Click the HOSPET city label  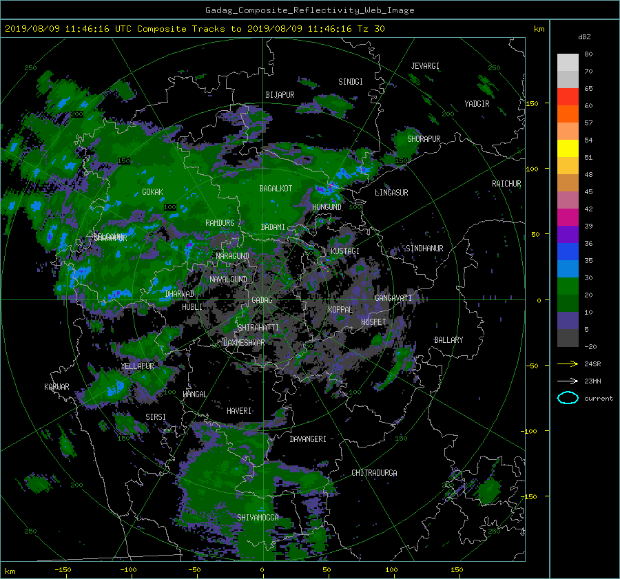click(373, 322)
